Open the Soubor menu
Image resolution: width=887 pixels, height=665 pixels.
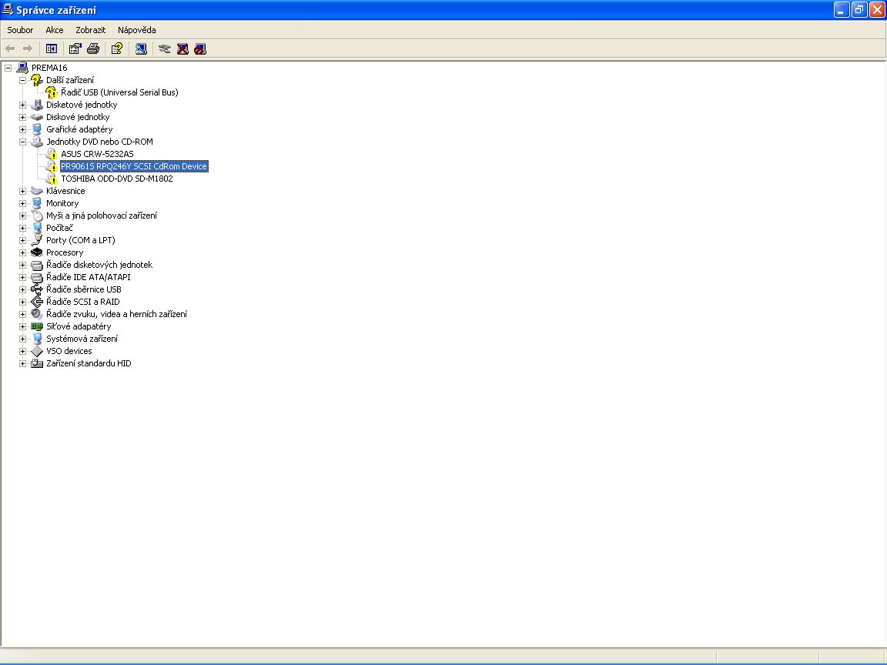(x=20, y=30)
